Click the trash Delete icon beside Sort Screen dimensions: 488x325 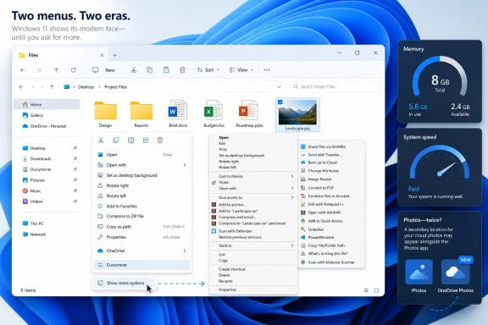182,70
